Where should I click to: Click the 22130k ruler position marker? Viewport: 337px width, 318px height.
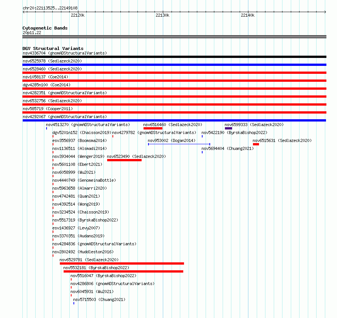point(162,15)
